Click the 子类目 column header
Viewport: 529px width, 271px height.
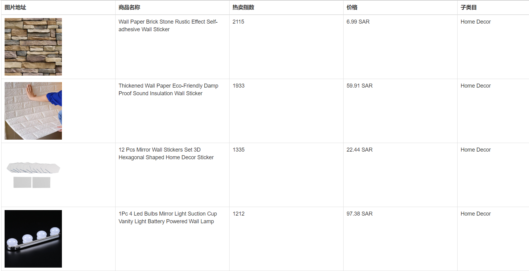[x=468, y=7]
